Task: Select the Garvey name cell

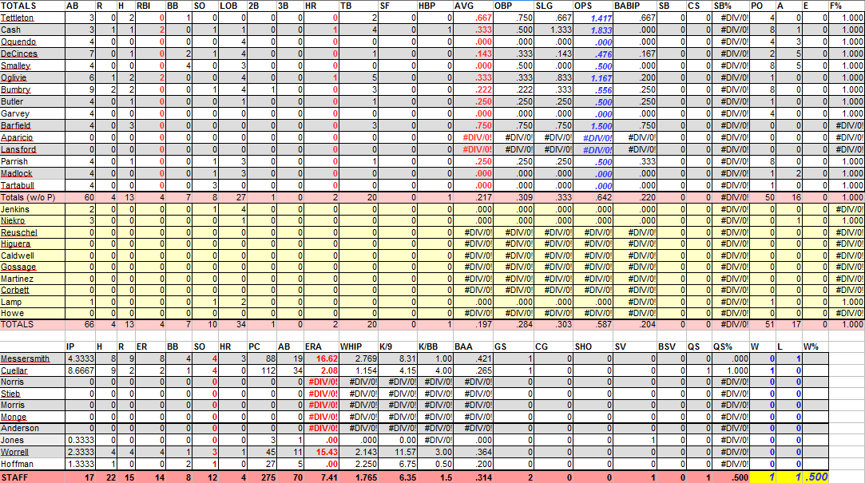Action: click(33, 113)
